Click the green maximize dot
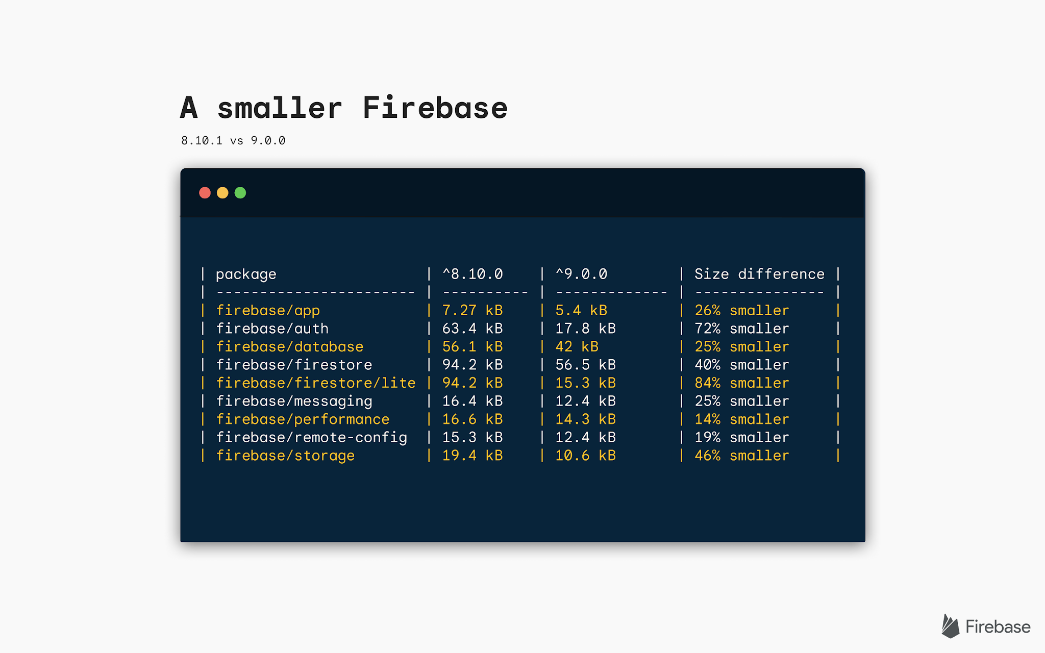Image resolution: width=1045 pixels, height=653 pixels. point(240,193)
